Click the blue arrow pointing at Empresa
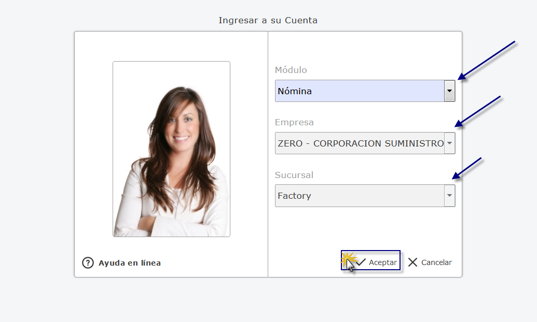The width and height of the screenshot is (537, 322). coord(477,111)
